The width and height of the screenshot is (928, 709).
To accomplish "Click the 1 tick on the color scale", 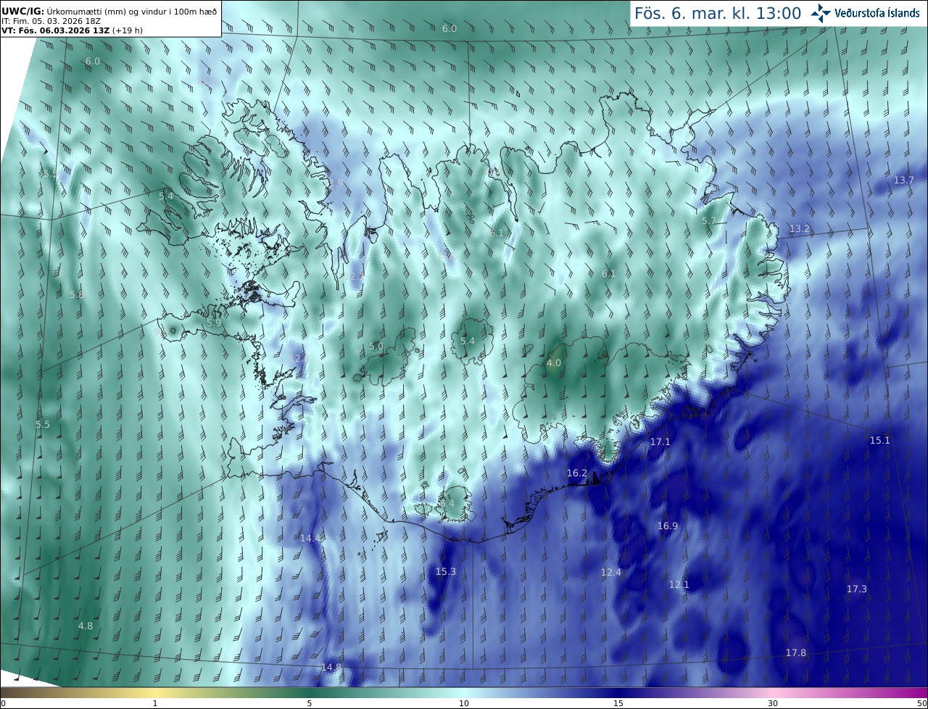I will [155, 703].
